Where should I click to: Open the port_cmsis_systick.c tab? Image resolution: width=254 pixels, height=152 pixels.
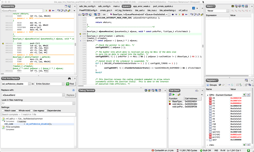tap(163, 6)
